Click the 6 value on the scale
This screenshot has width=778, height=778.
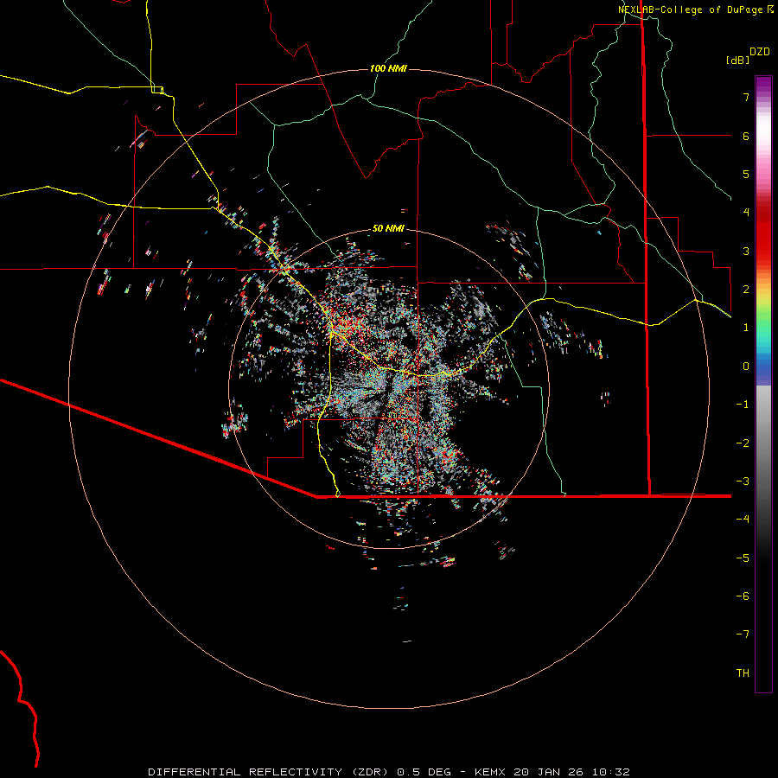click(746, 136)
